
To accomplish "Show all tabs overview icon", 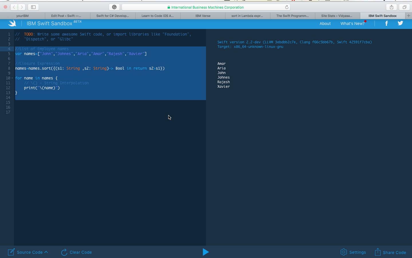I will click(405, 7).
